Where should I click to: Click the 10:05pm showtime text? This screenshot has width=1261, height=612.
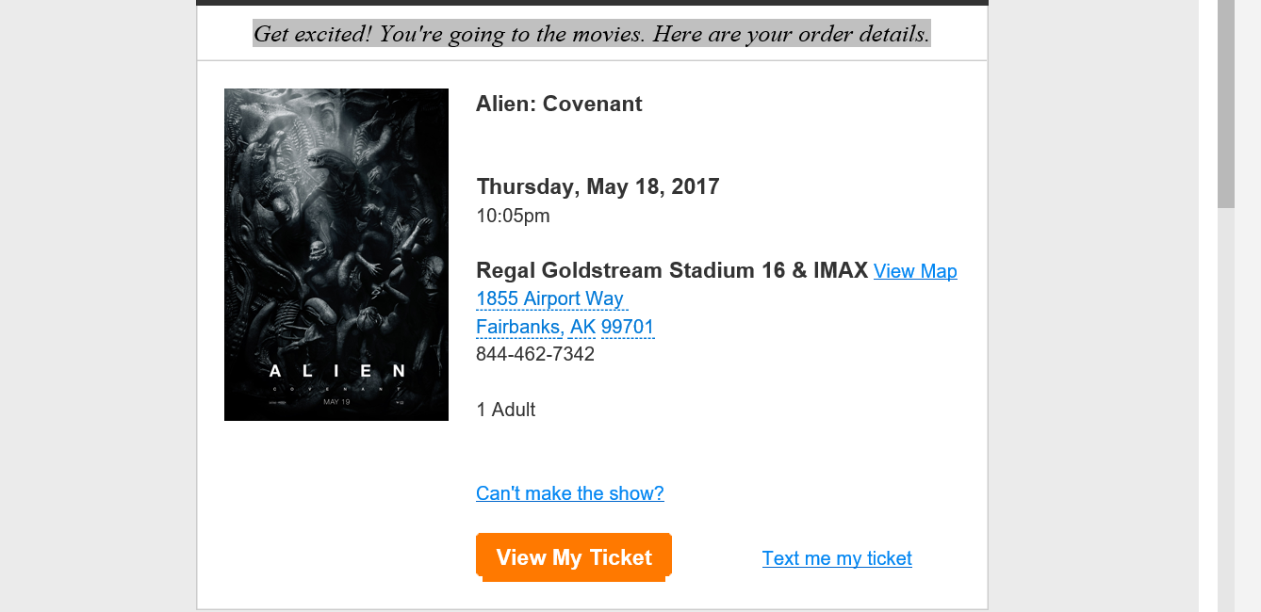click(x=513, y=216)
